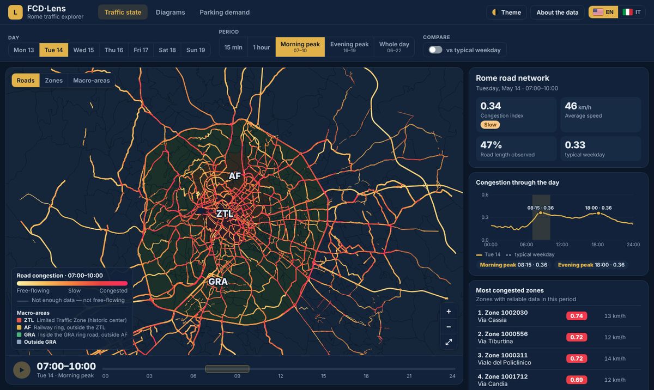Screen dimensions: 654x390
Task: Open Zone 1002030 Via Cassia row
Action: tap(558, 316)
